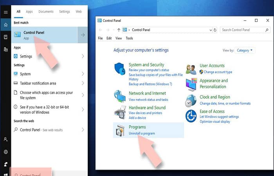Click the settings gear in Start sidebar

5,152
